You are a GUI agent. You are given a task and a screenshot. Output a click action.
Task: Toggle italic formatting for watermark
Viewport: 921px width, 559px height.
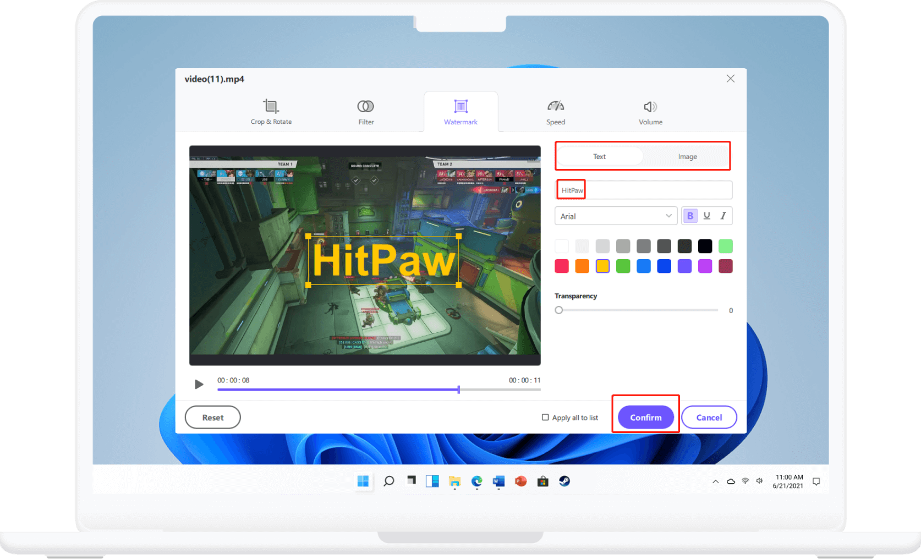[x=723, y=216]
